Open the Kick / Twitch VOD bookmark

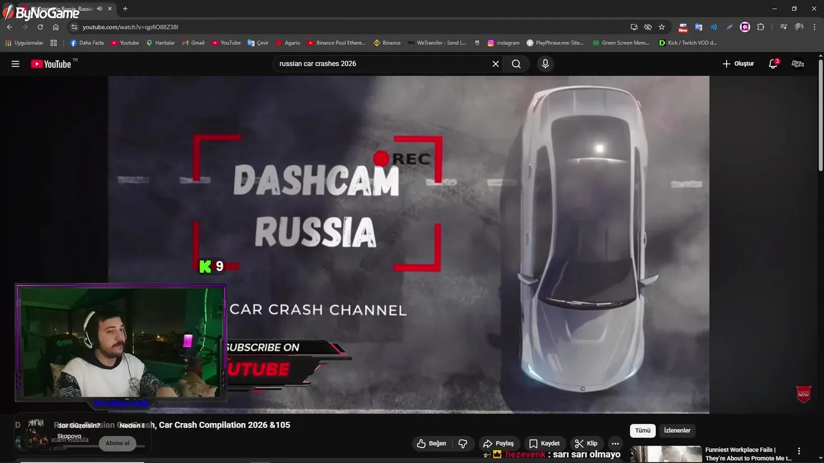[688, 43]
